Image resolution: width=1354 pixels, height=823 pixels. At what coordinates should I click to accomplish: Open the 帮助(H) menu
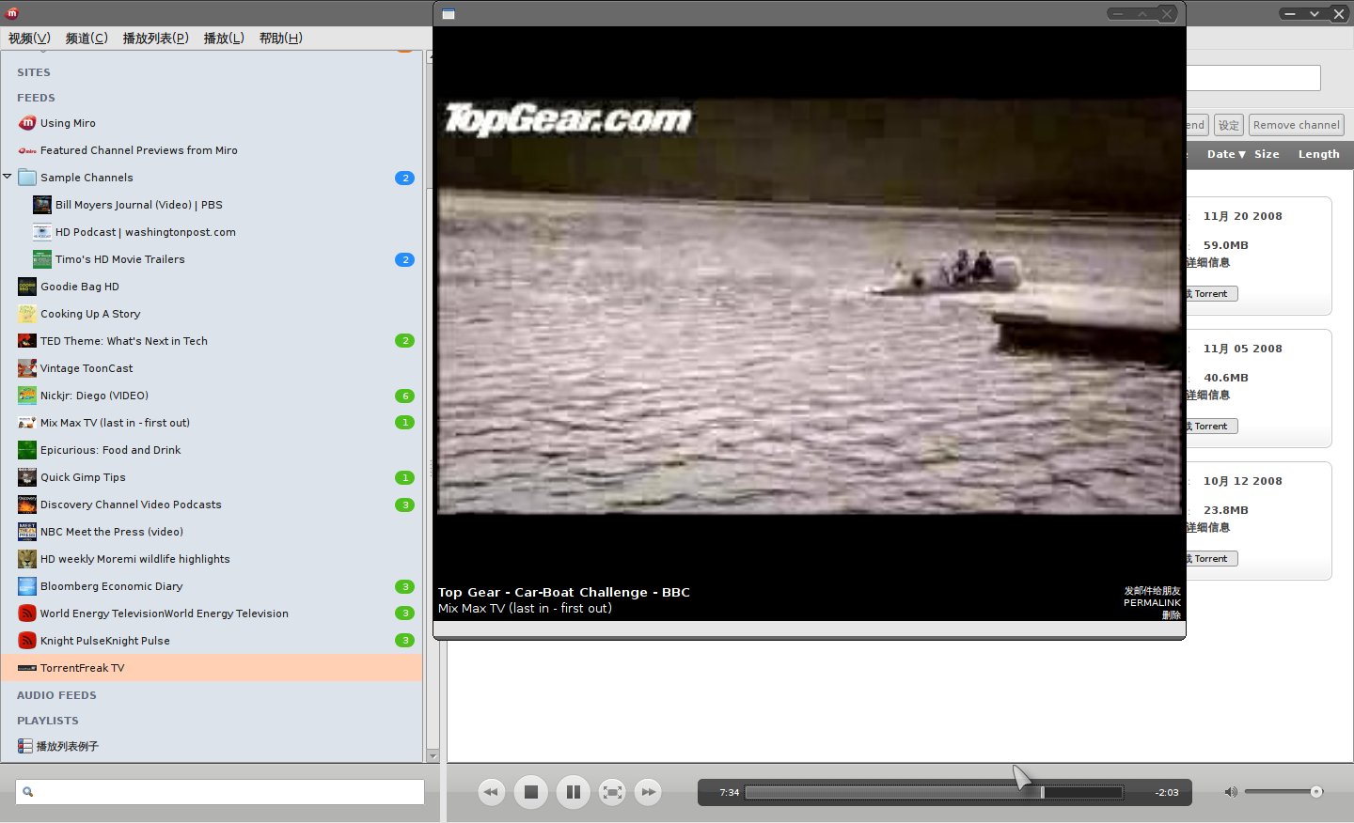[x=280, y=39]
